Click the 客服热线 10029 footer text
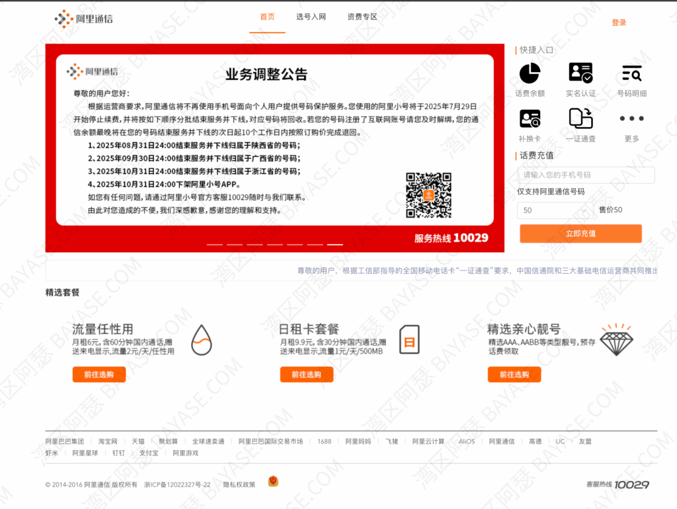 coord(618,485)
